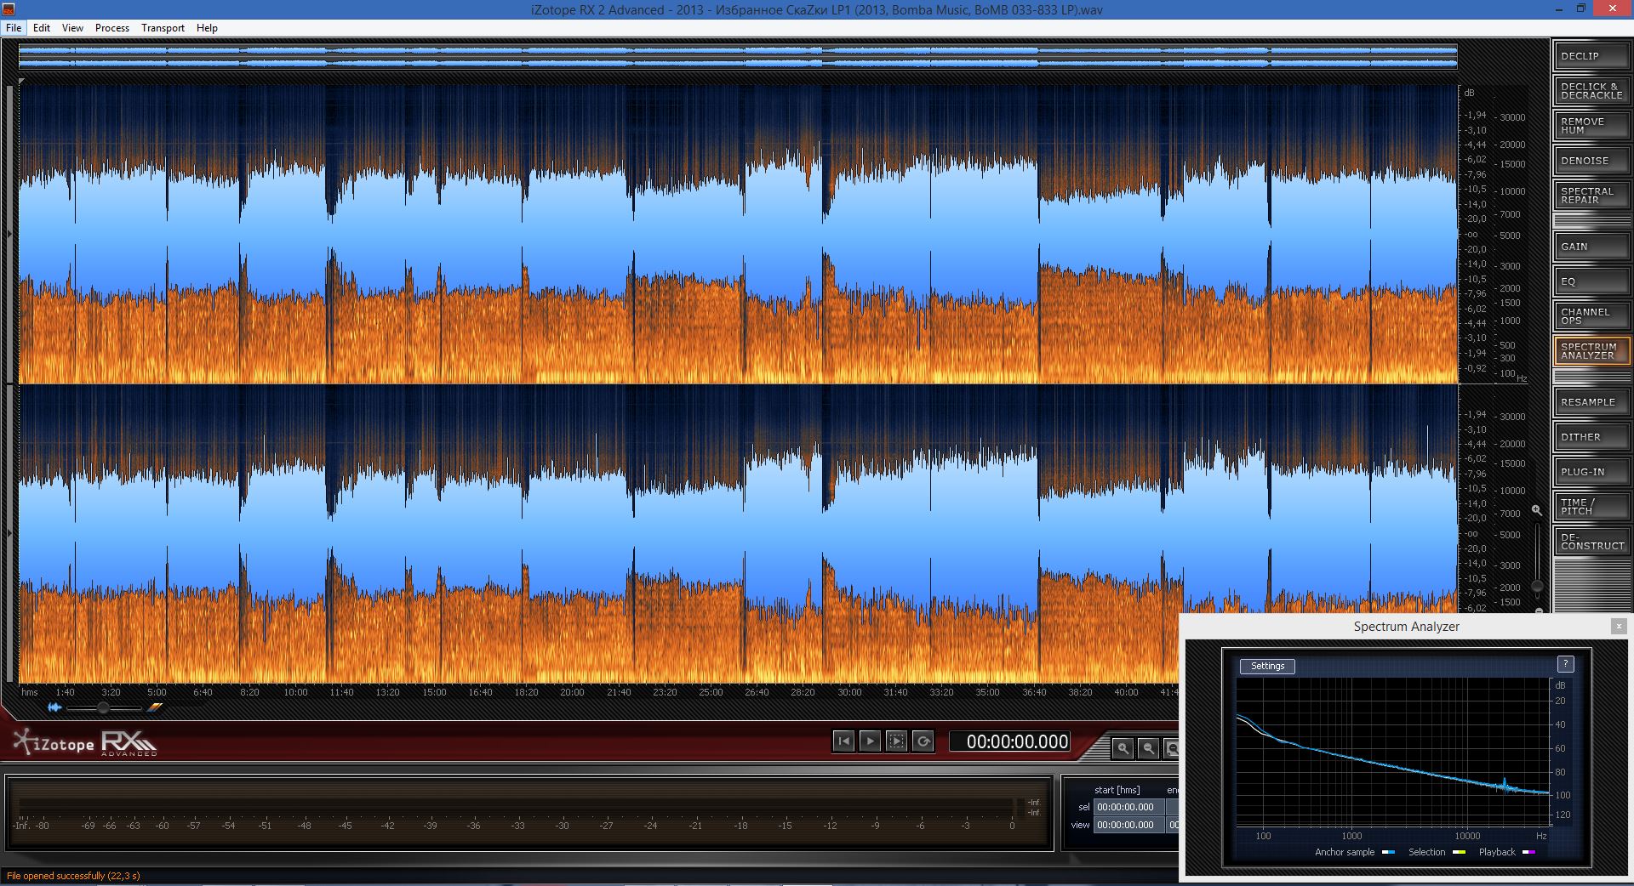Open the EQ module
This screenshot has height=886, width=1634.
1591,281
